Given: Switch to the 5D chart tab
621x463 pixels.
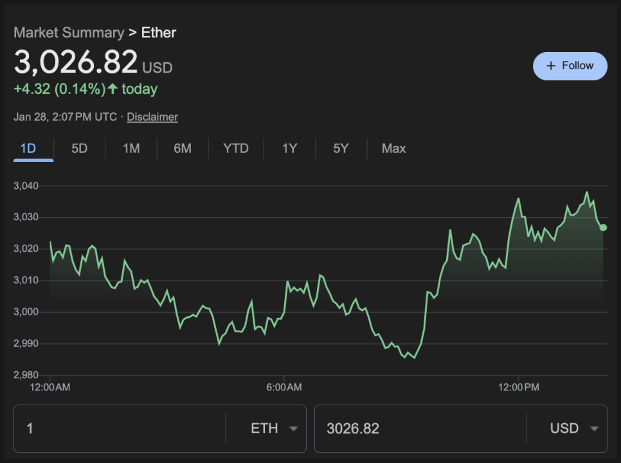Looking at the screenshot, I should pos(79,148).
